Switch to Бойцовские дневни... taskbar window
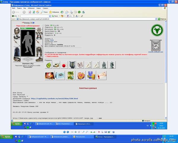The image size is (178, 143). [61, 137]
